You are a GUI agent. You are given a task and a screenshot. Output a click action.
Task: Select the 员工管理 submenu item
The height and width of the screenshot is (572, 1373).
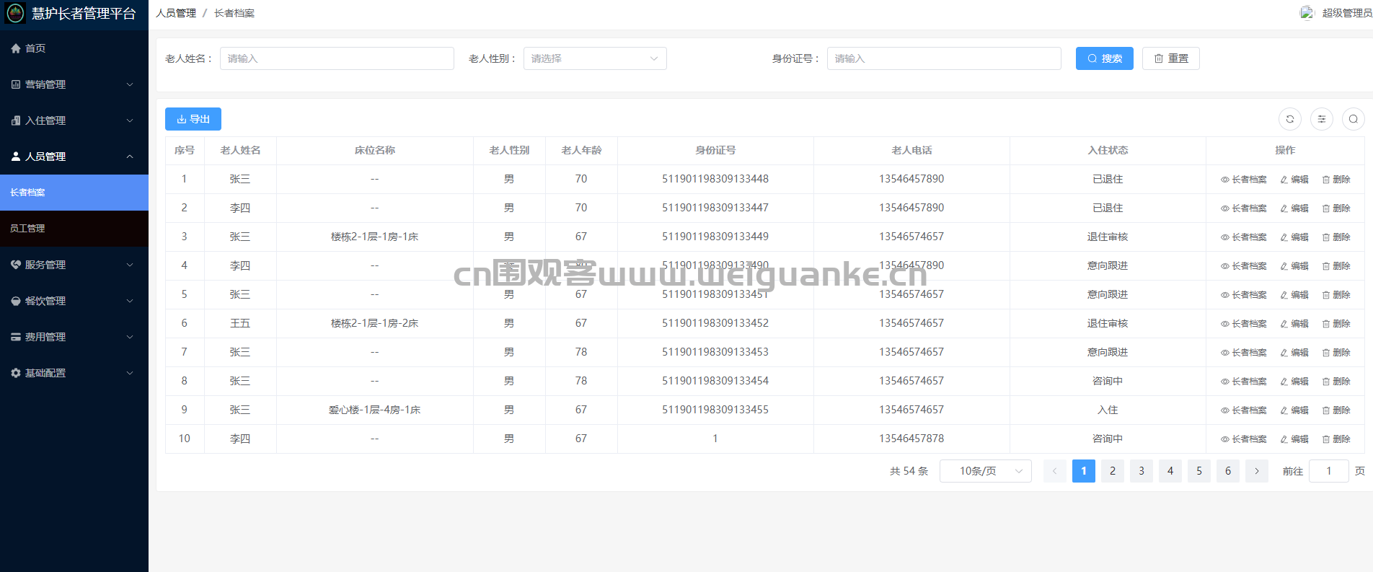[74, 229]
